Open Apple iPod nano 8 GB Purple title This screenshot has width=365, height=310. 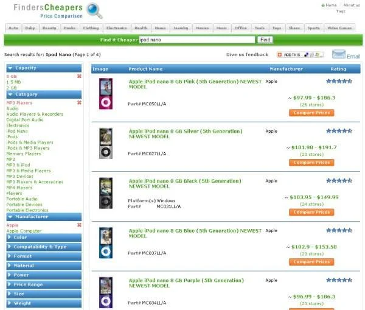[186, 283]
